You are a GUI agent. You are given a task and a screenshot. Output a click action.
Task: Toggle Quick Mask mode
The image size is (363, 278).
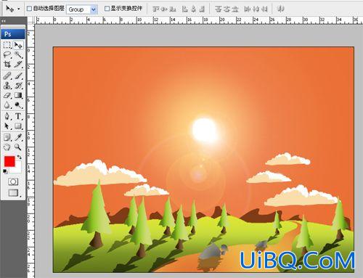tap(13, 181)
